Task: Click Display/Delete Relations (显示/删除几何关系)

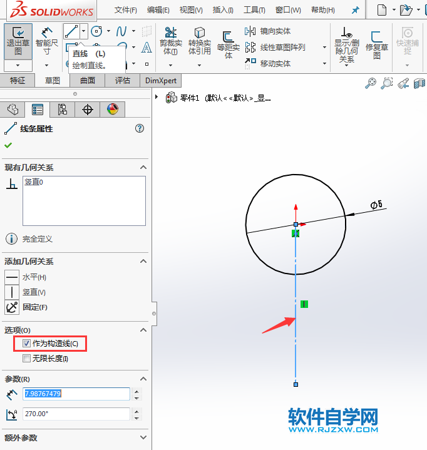Action: [x=347, y=45]
